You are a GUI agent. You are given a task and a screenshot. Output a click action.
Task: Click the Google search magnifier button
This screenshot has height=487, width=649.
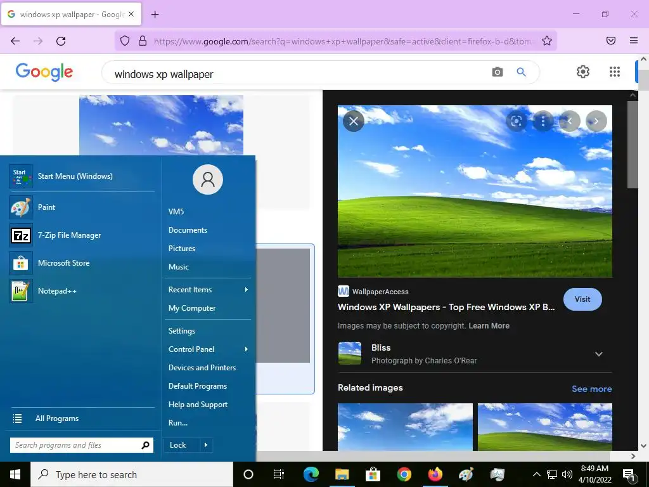pos(521,72)
